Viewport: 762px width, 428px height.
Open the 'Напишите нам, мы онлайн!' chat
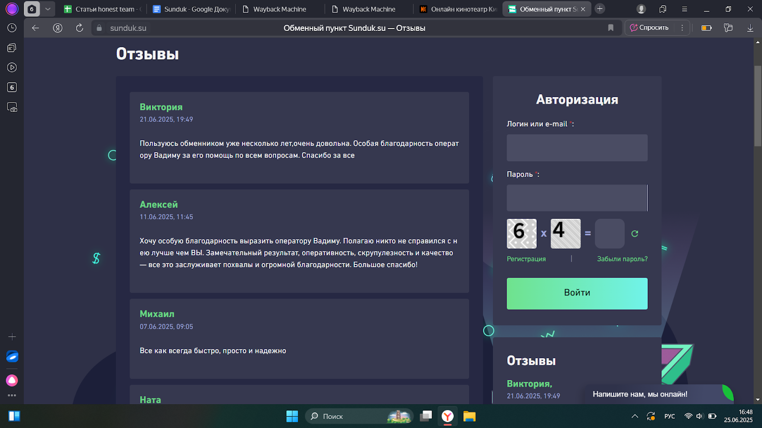640,394
